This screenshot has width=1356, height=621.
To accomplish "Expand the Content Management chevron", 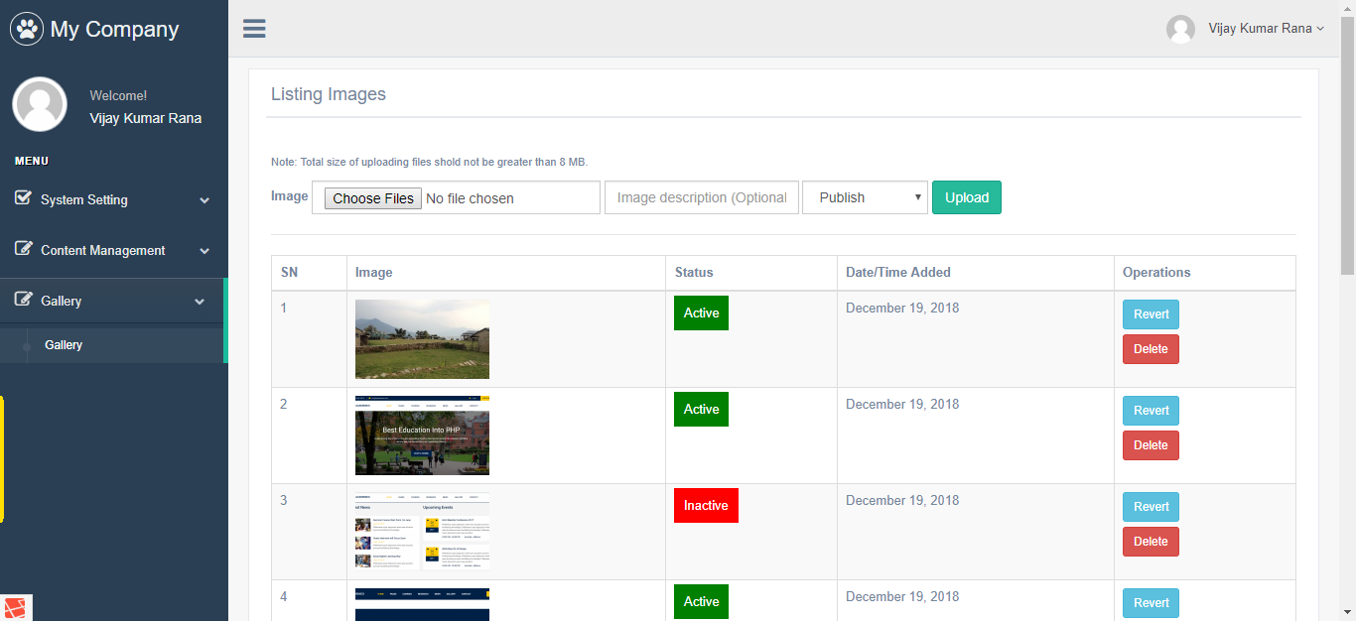I will point(204,251).
